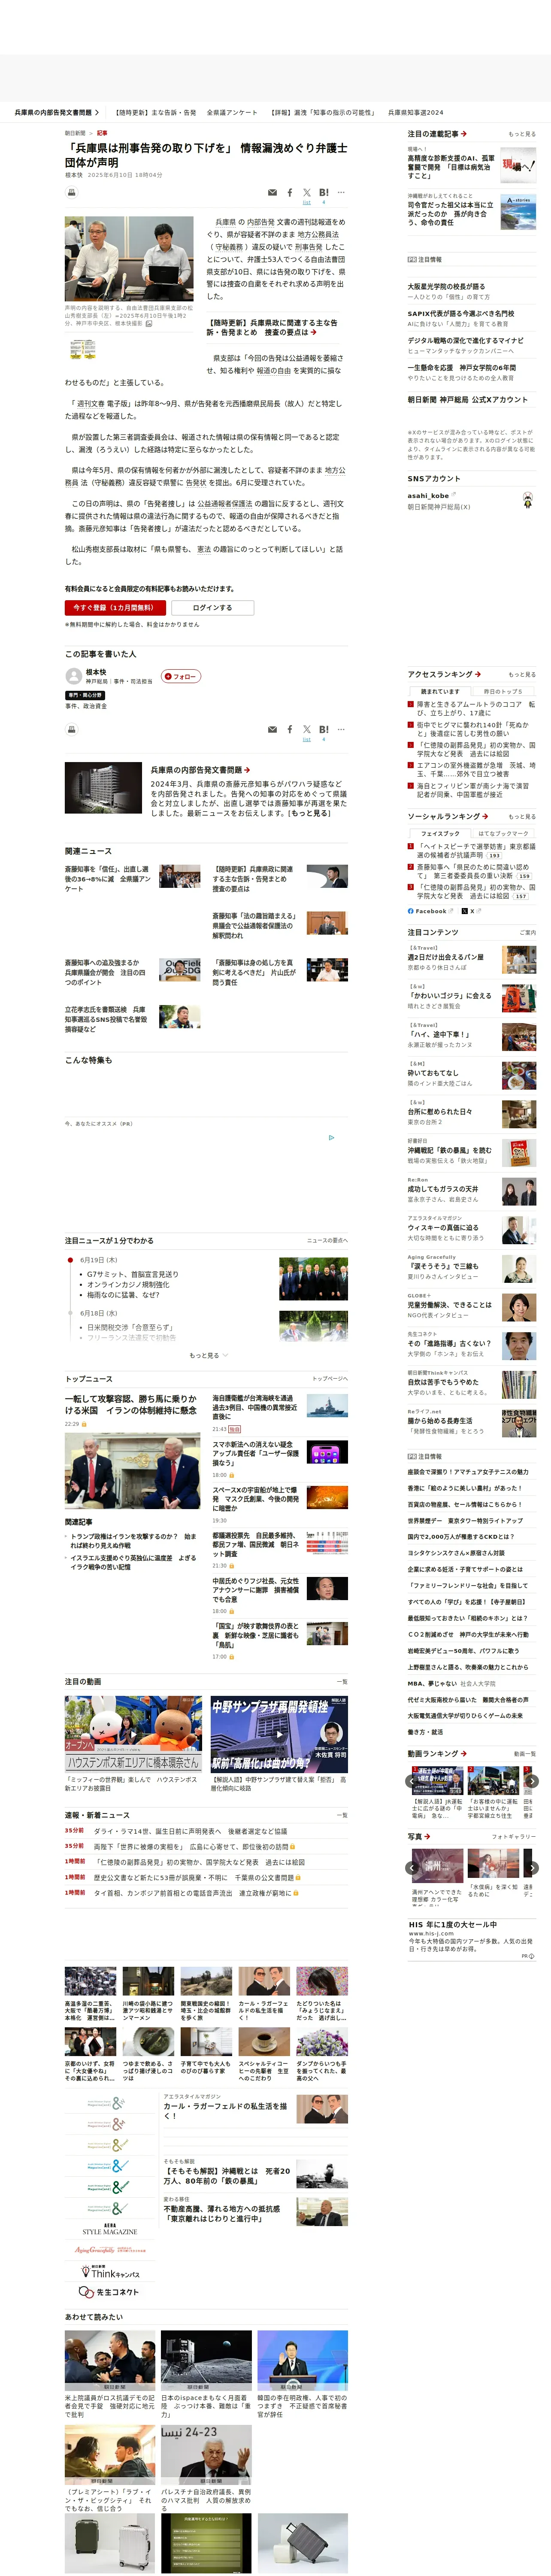Click もっと見る beside アクセスランキング
The height and width of the screenshot is (2576, 551).
pos(521,675)
